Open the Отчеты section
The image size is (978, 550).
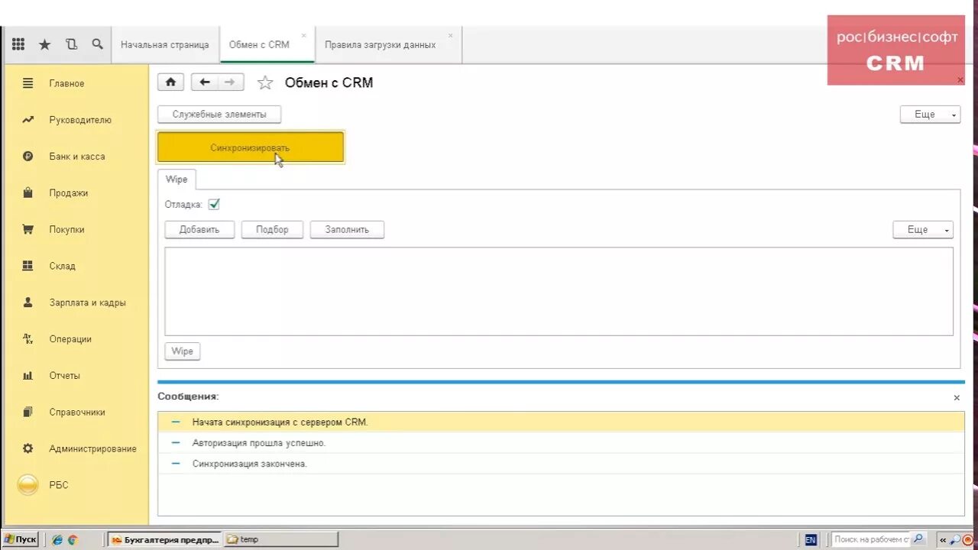pos(64,376)
